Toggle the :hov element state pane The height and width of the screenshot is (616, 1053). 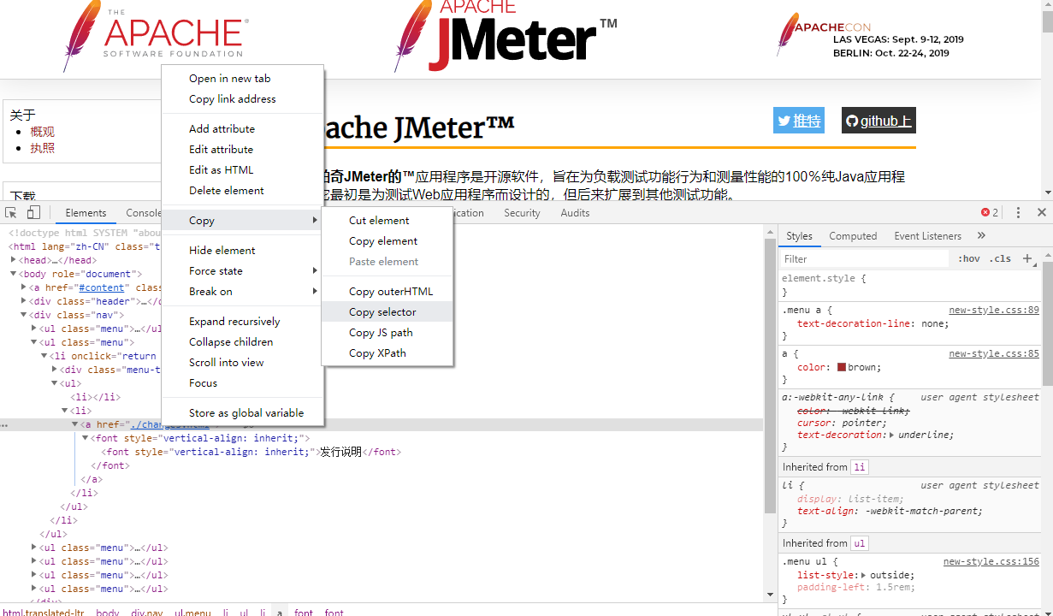click(969, 258)
